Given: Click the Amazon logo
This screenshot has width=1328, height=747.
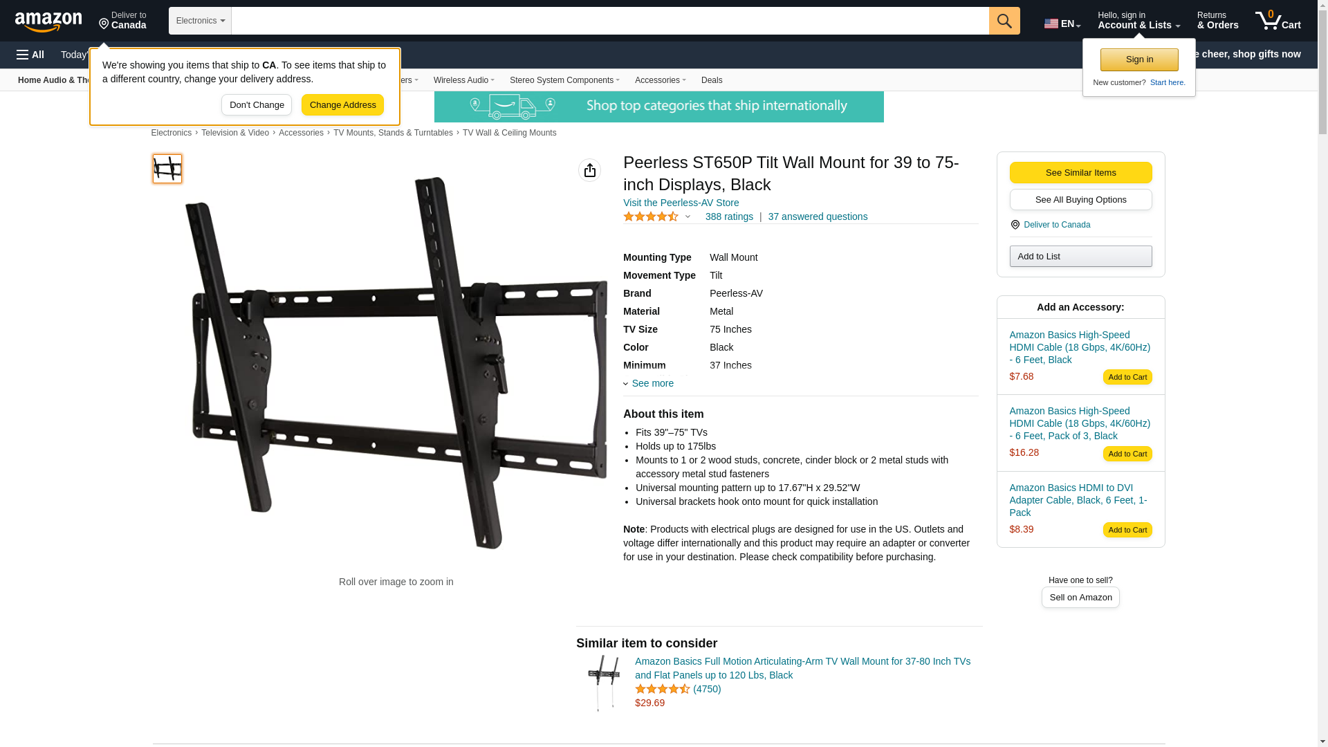Looking at the screenshot, I should tap(48, 21).
